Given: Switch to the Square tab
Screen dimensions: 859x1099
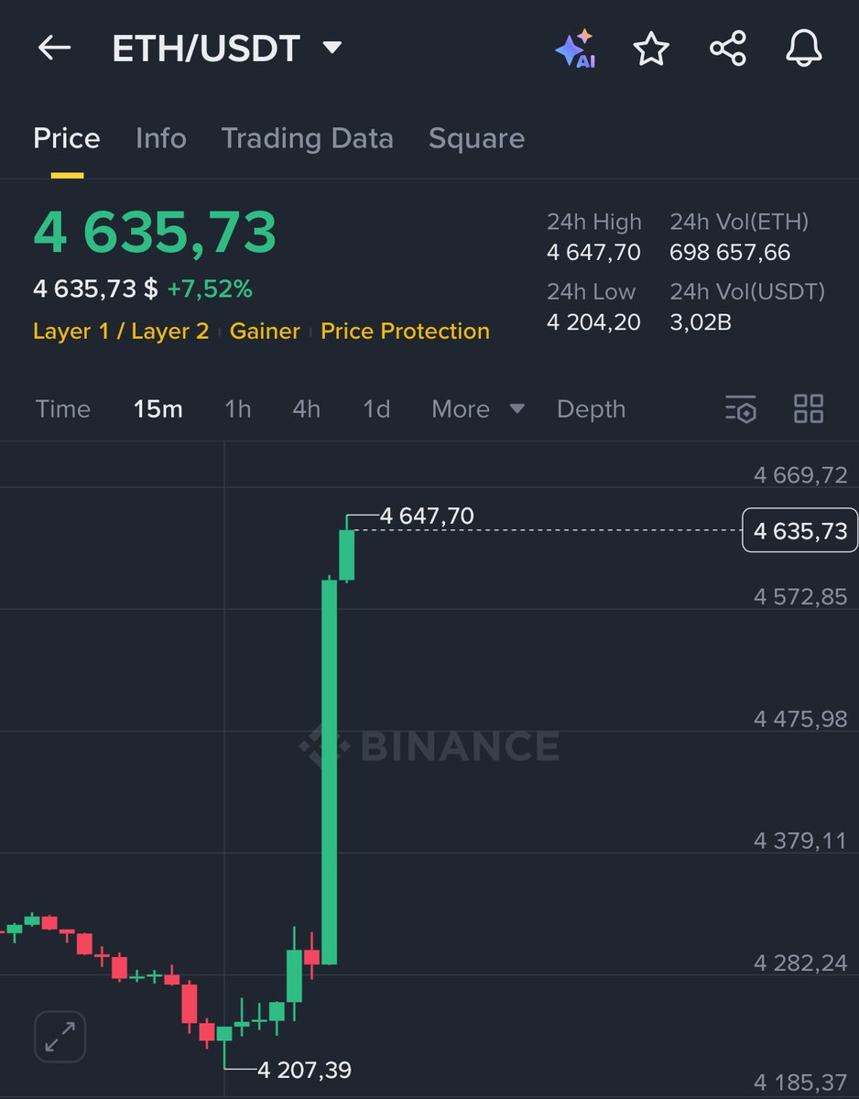Looking at the screenshot, I should click(x=476, y=138).
